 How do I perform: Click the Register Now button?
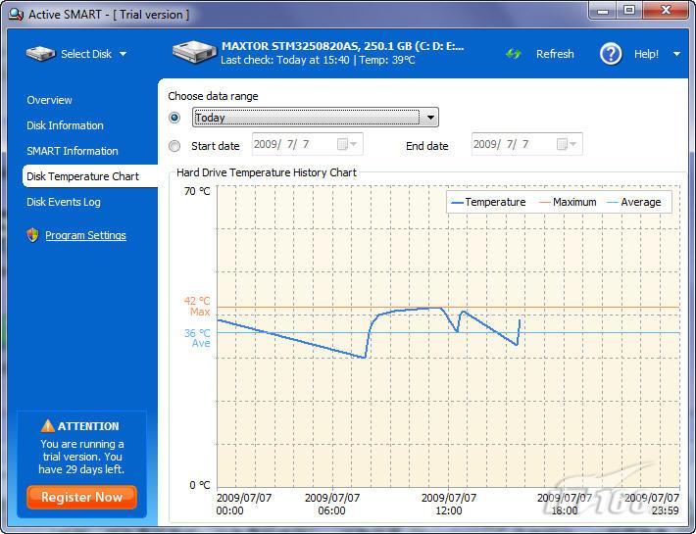pyautogui.click(x=81, y=497)
